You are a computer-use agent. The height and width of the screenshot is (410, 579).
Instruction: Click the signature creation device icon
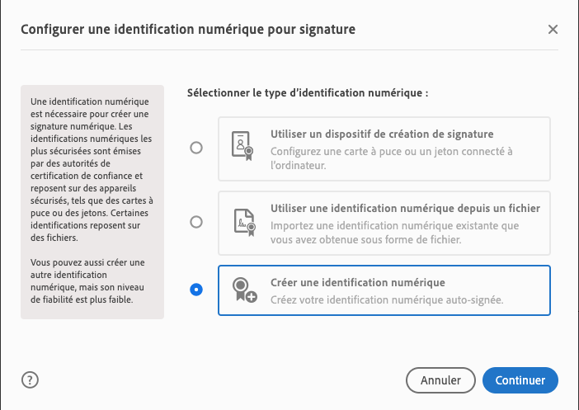pos(242,148)
